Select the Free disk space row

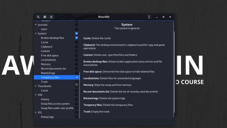[57, 55]
